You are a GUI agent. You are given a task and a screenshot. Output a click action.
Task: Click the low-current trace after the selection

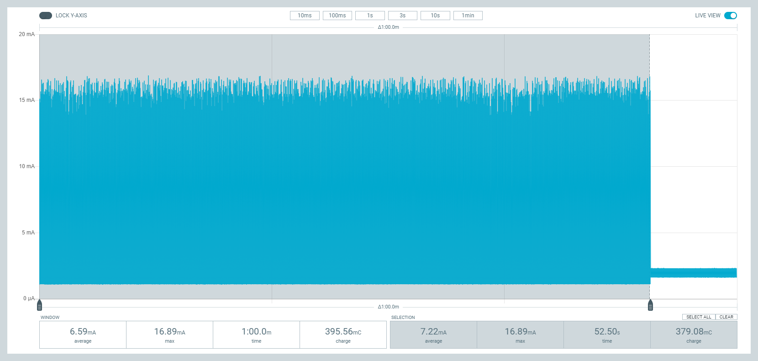point(694,273)
